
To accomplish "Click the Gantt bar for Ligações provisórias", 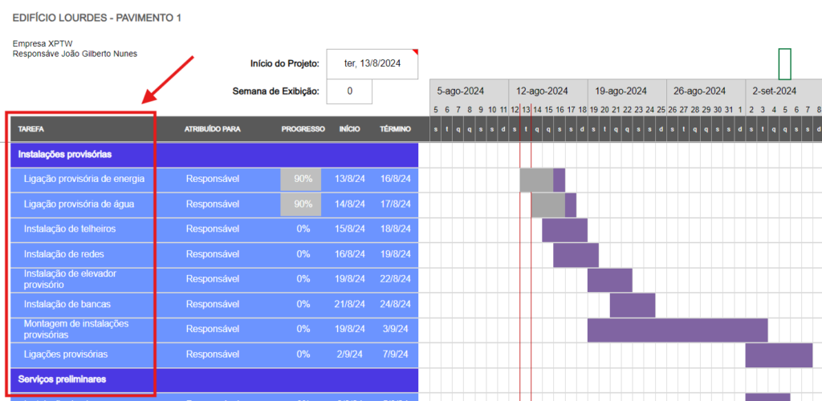I will pos(779,356).
